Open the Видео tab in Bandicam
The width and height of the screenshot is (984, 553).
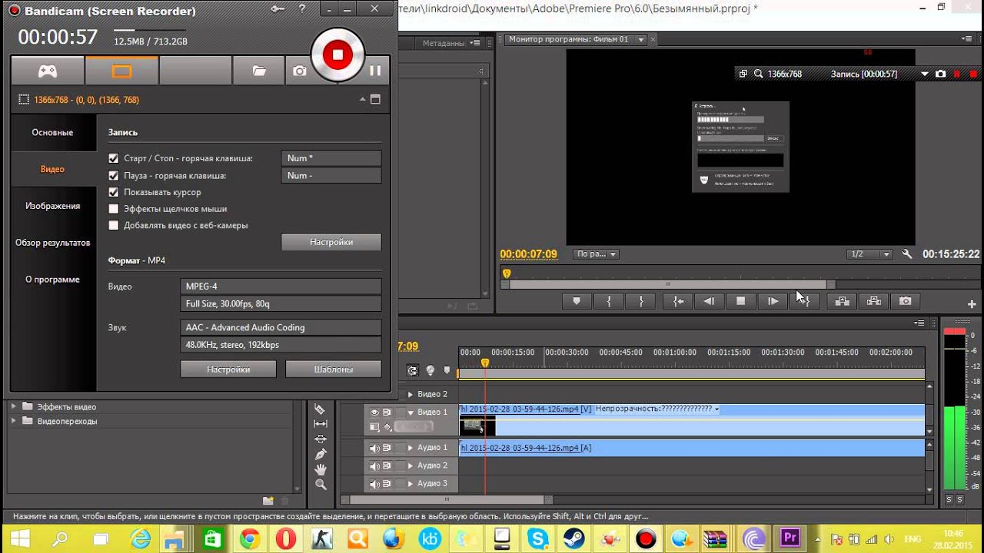click(52, 169)
